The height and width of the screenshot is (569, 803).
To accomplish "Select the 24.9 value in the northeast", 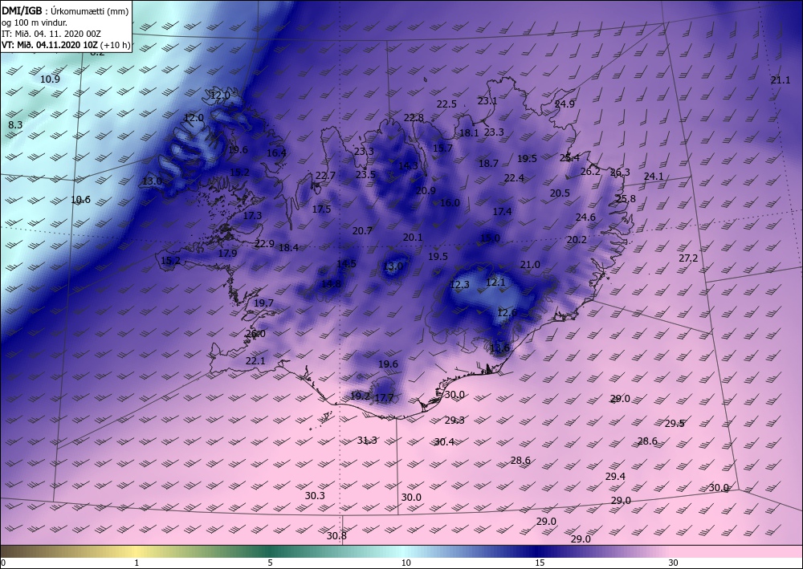I will 565,104.
